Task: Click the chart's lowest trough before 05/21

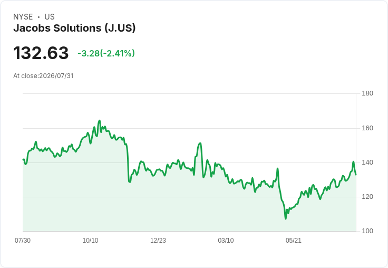Action: click(286, 219)
